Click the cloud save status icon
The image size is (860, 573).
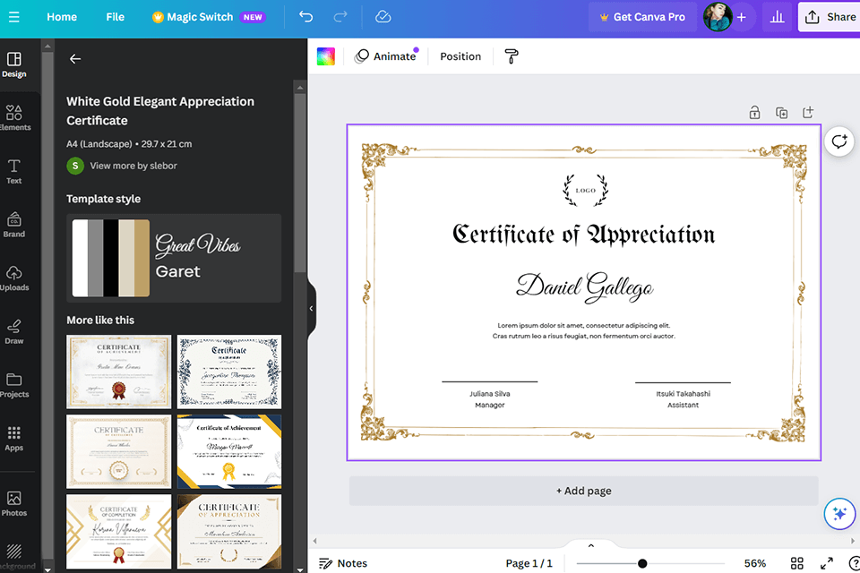(x=383, y=17)
